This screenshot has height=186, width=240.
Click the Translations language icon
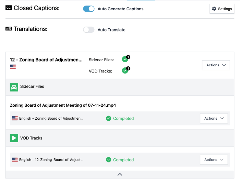9,29
